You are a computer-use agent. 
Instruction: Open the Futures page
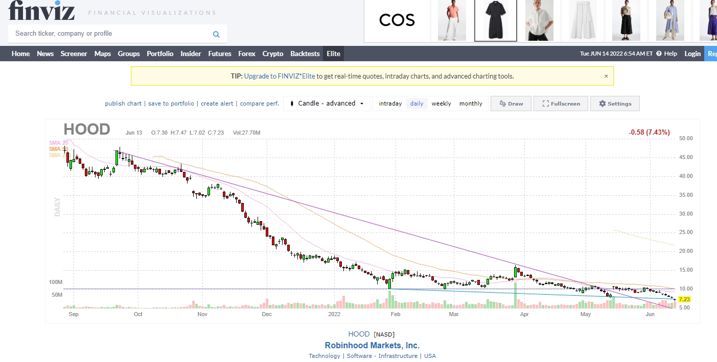(x=220, y=54)
